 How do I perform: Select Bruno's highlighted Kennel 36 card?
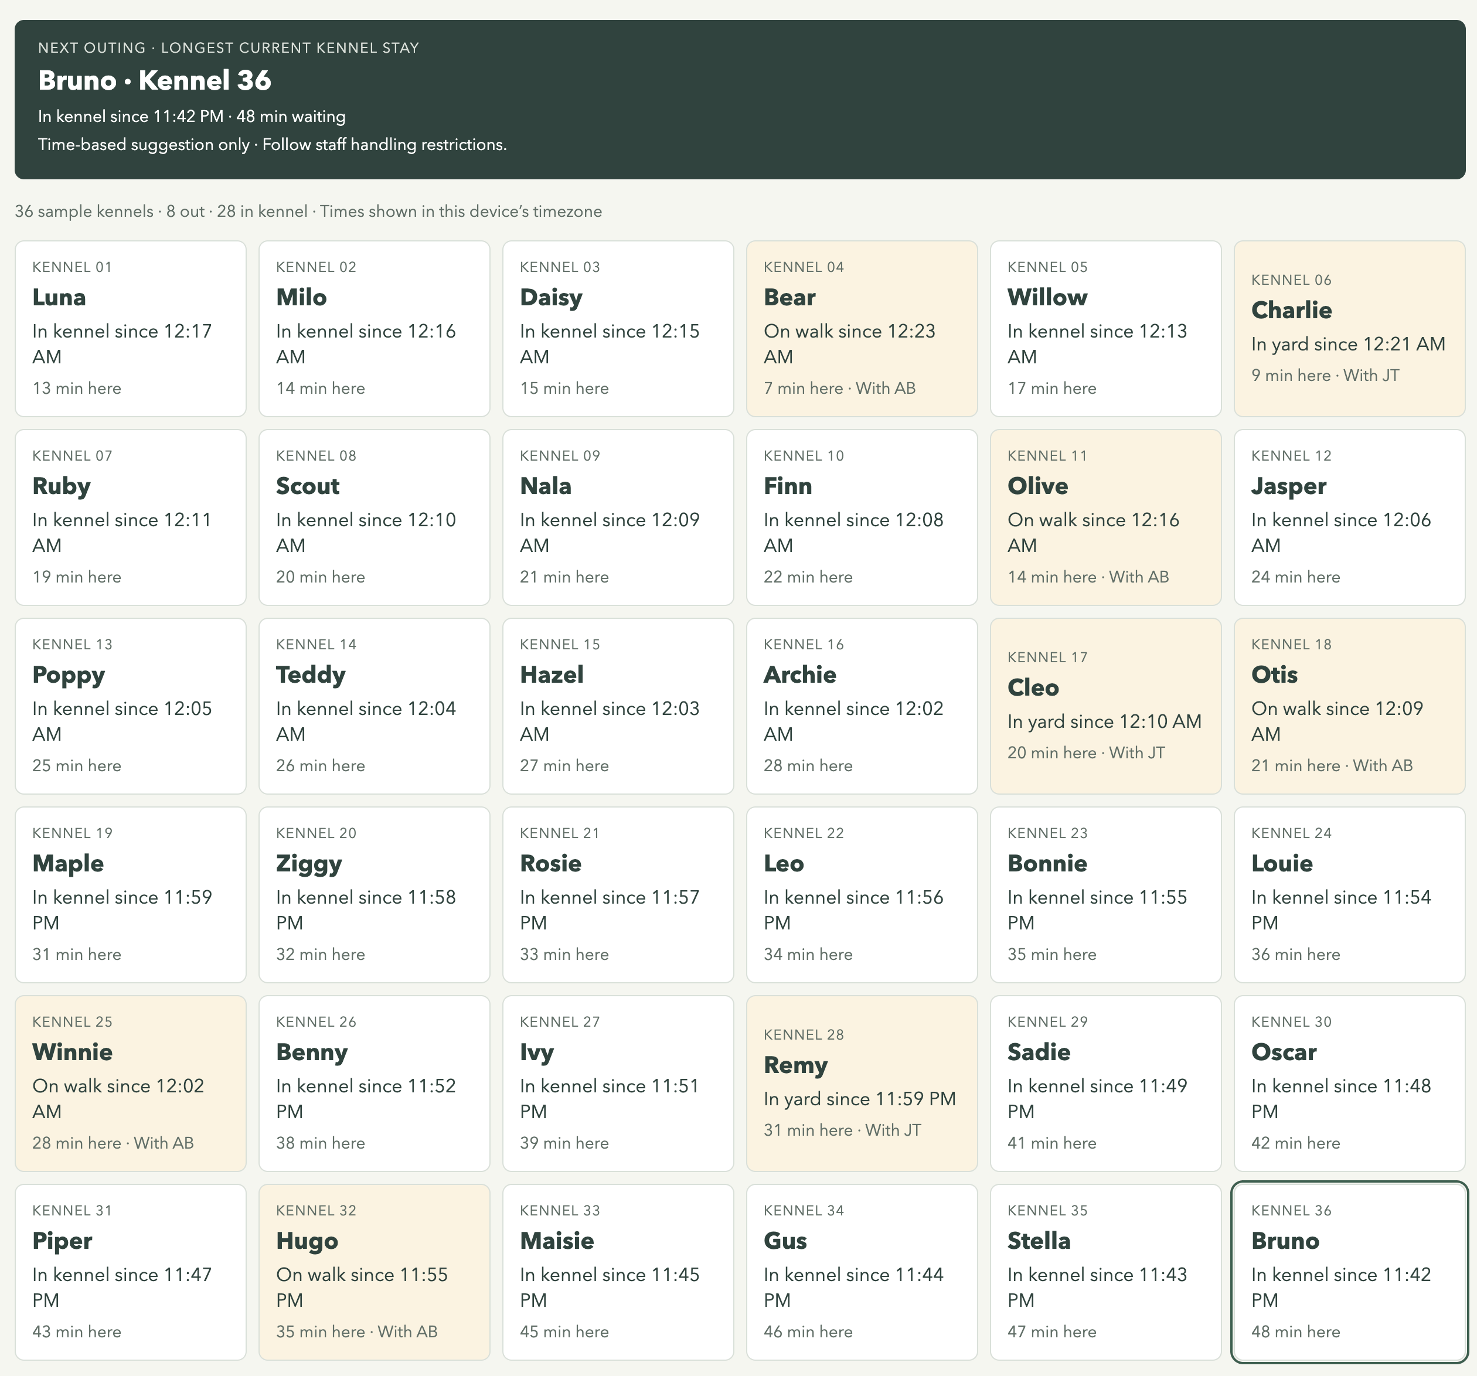(1349, 1272)
